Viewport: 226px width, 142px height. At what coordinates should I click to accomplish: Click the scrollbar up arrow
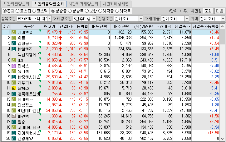[x=222, y=26]
